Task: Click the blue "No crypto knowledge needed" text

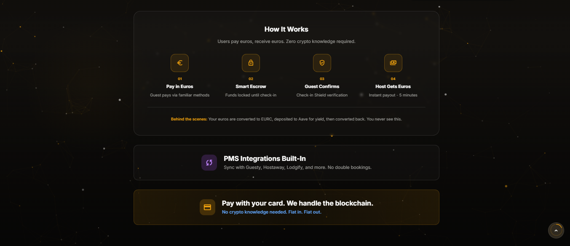Action: tap(271, 212)
